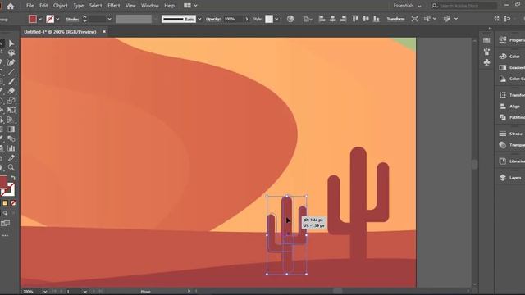This screenshot has height=295, width=525.
Task: Open the Effect menu
Action: tap(113, 6)
